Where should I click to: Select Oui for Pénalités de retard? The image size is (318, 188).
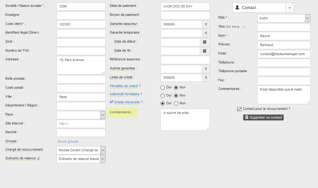pos(162,87)
